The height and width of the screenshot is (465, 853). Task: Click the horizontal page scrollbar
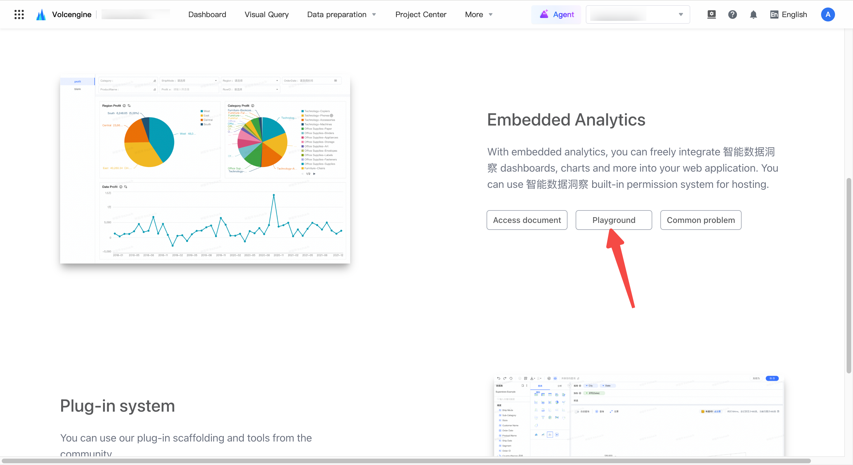(x=406, y=461)
